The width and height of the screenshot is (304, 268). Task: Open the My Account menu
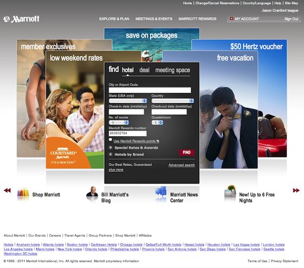[x=247, y=19]
